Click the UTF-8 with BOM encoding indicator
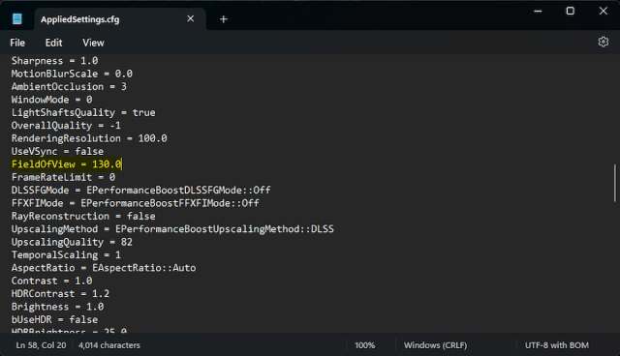The image size is (620, 356). click(x=557, y=345)
